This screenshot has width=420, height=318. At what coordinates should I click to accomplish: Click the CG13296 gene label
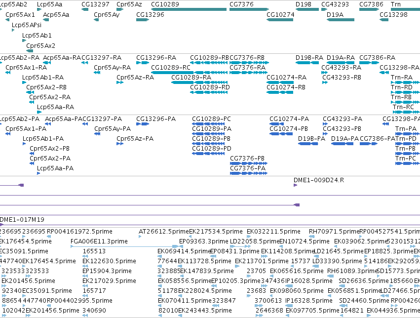point(150,15)
